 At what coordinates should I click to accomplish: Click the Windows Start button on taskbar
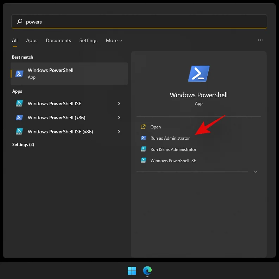132,271
